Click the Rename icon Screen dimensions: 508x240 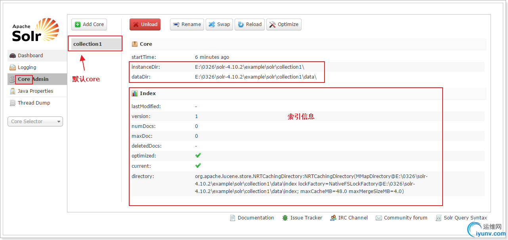pos(176,24)
